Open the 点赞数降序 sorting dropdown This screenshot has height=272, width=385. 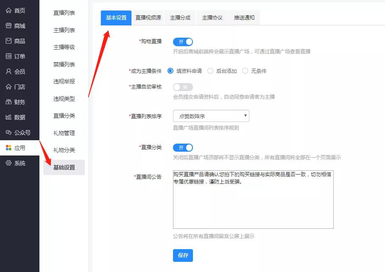click(211, 115)
